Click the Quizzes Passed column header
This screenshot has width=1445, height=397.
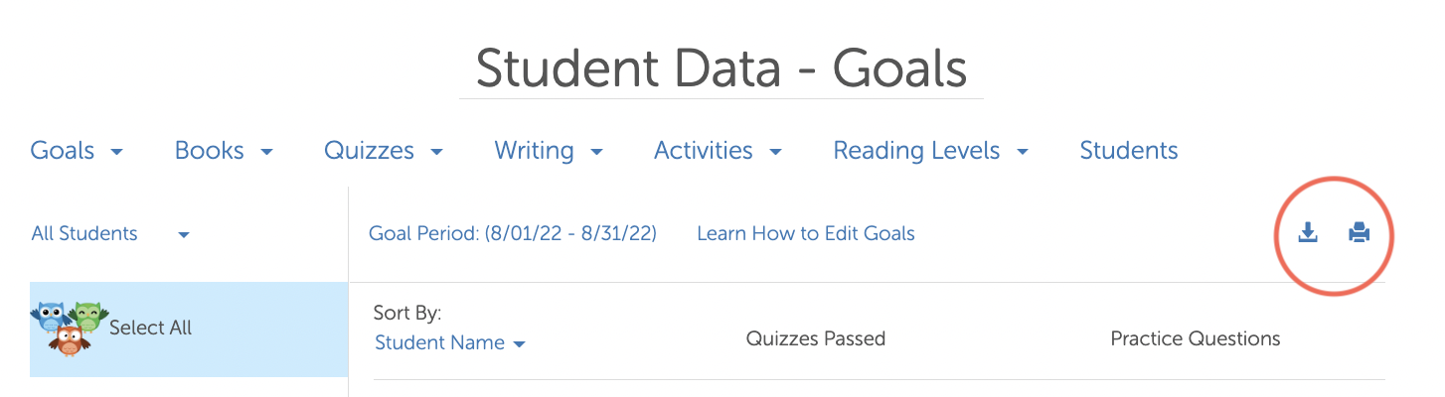click(x=816, y=338)
